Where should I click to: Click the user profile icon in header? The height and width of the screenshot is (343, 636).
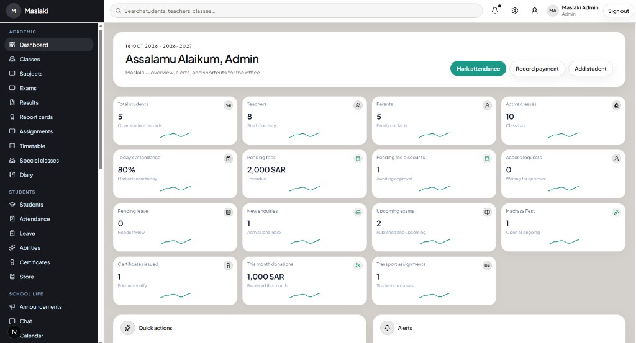(535, 11)
